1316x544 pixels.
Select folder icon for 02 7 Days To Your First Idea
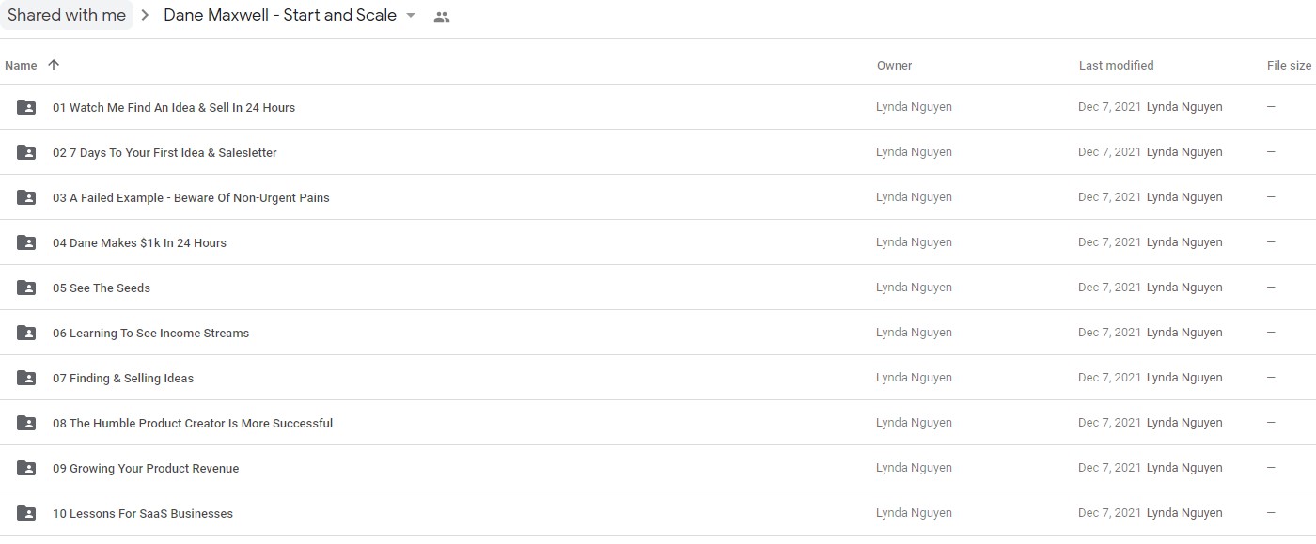(x=26, y=152)
